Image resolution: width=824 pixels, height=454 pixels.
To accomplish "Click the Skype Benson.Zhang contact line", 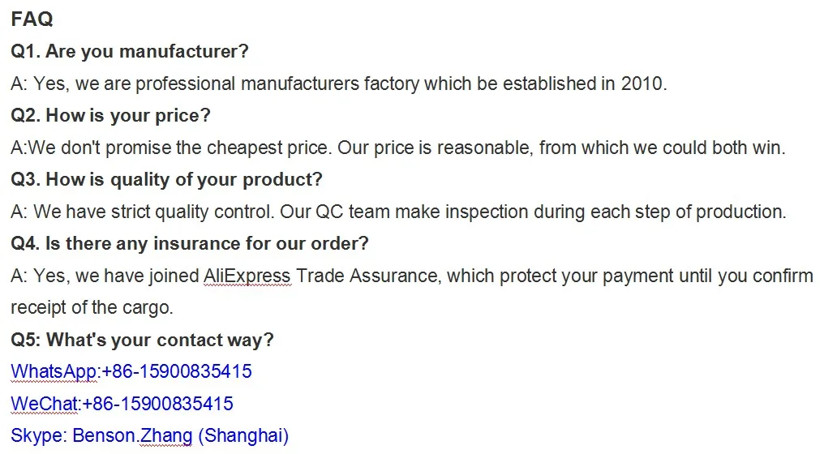I will [150, 436].
